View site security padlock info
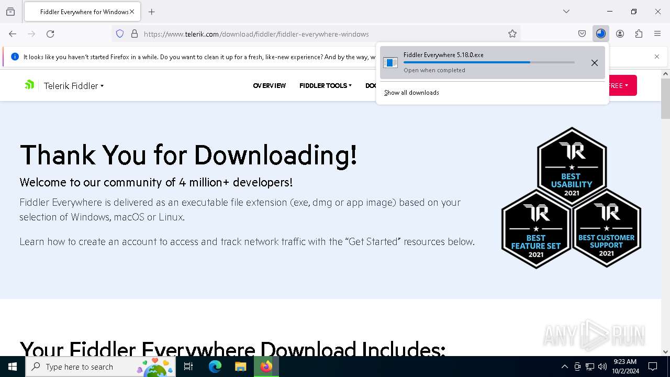The image size is (670, 377). (135, 34)
